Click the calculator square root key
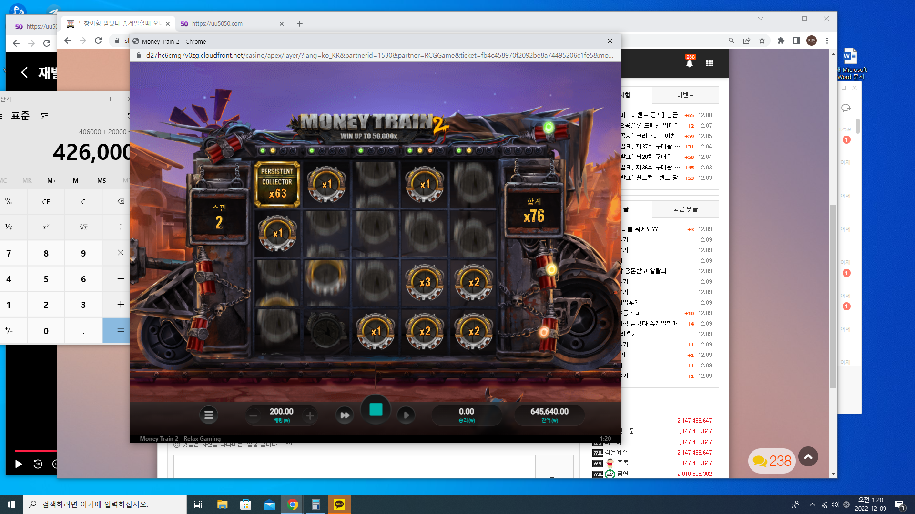 point(83,227)
